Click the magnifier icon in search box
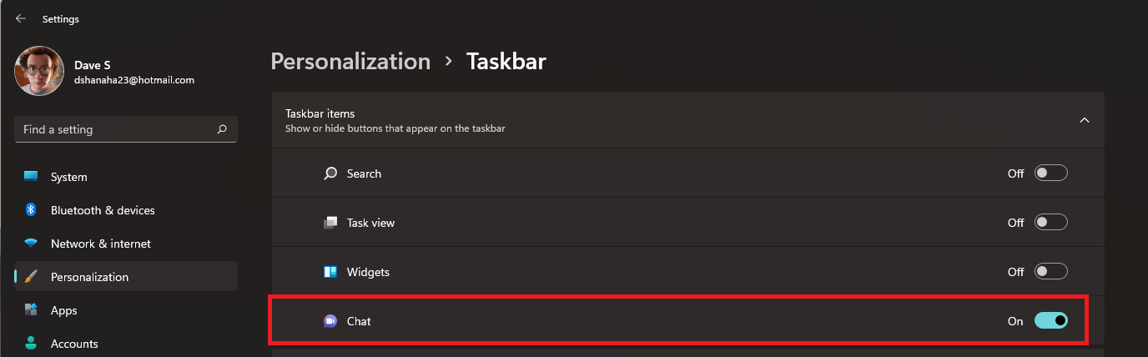 pyautogui.click(x=222, y=129)
